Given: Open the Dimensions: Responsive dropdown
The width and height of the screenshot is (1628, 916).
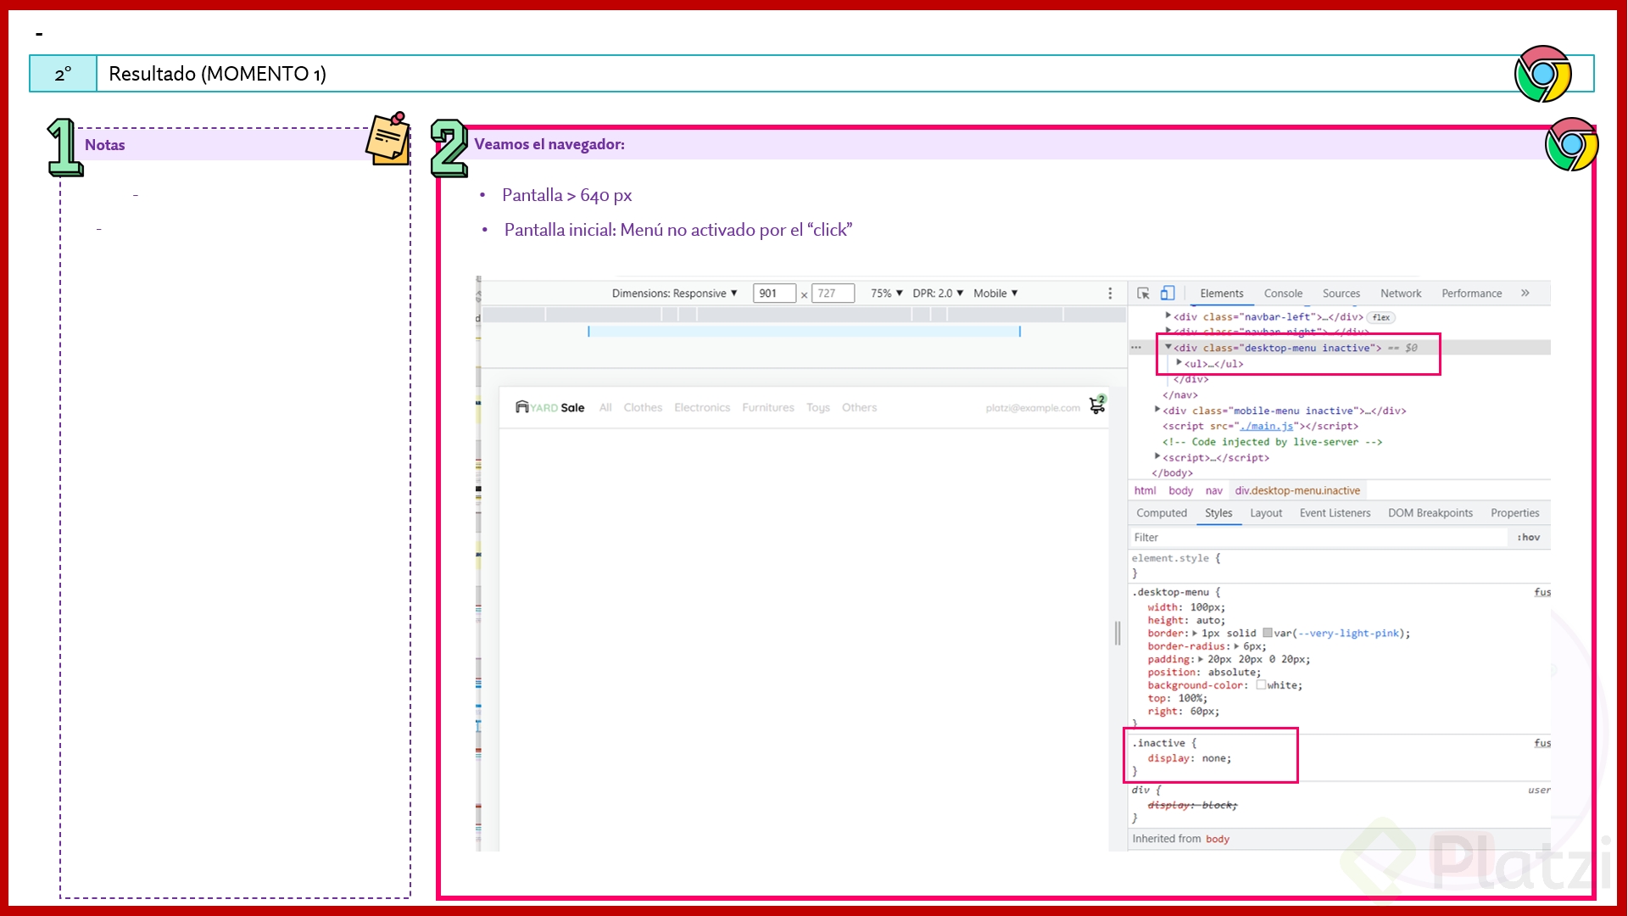Looking at the screenshot, I should (x=674, y=293).
